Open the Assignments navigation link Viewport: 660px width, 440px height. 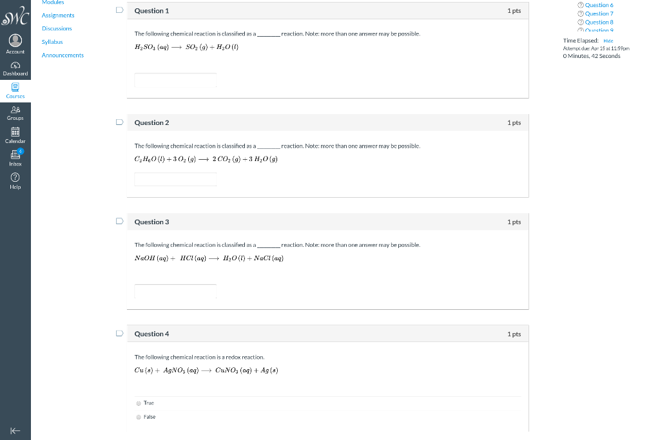57,15
